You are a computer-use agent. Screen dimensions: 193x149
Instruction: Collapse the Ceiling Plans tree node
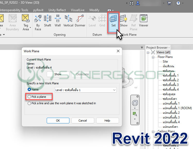click(x=153, y=132)
